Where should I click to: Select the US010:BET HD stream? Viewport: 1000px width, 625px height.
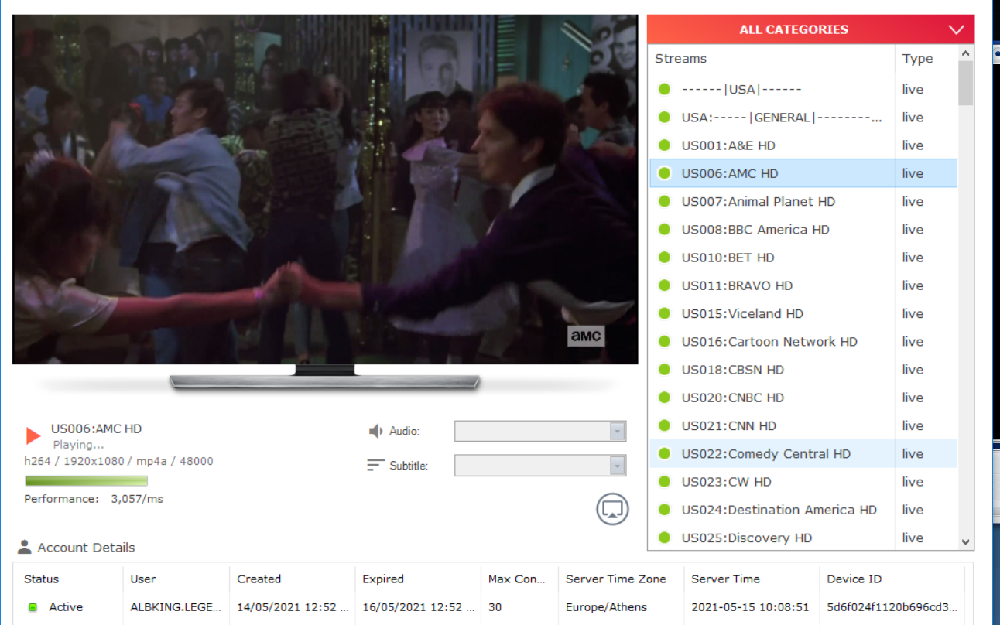pos(803,258)
